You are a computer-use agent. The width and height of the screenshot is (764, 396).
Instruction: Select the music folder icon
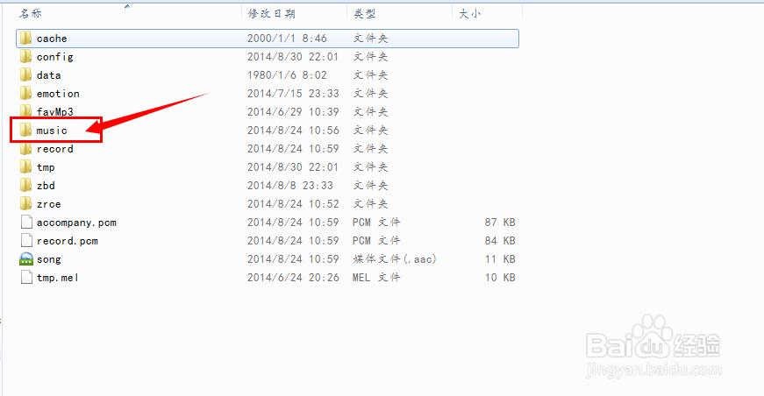pyautogui.click(x=26, y=130)
